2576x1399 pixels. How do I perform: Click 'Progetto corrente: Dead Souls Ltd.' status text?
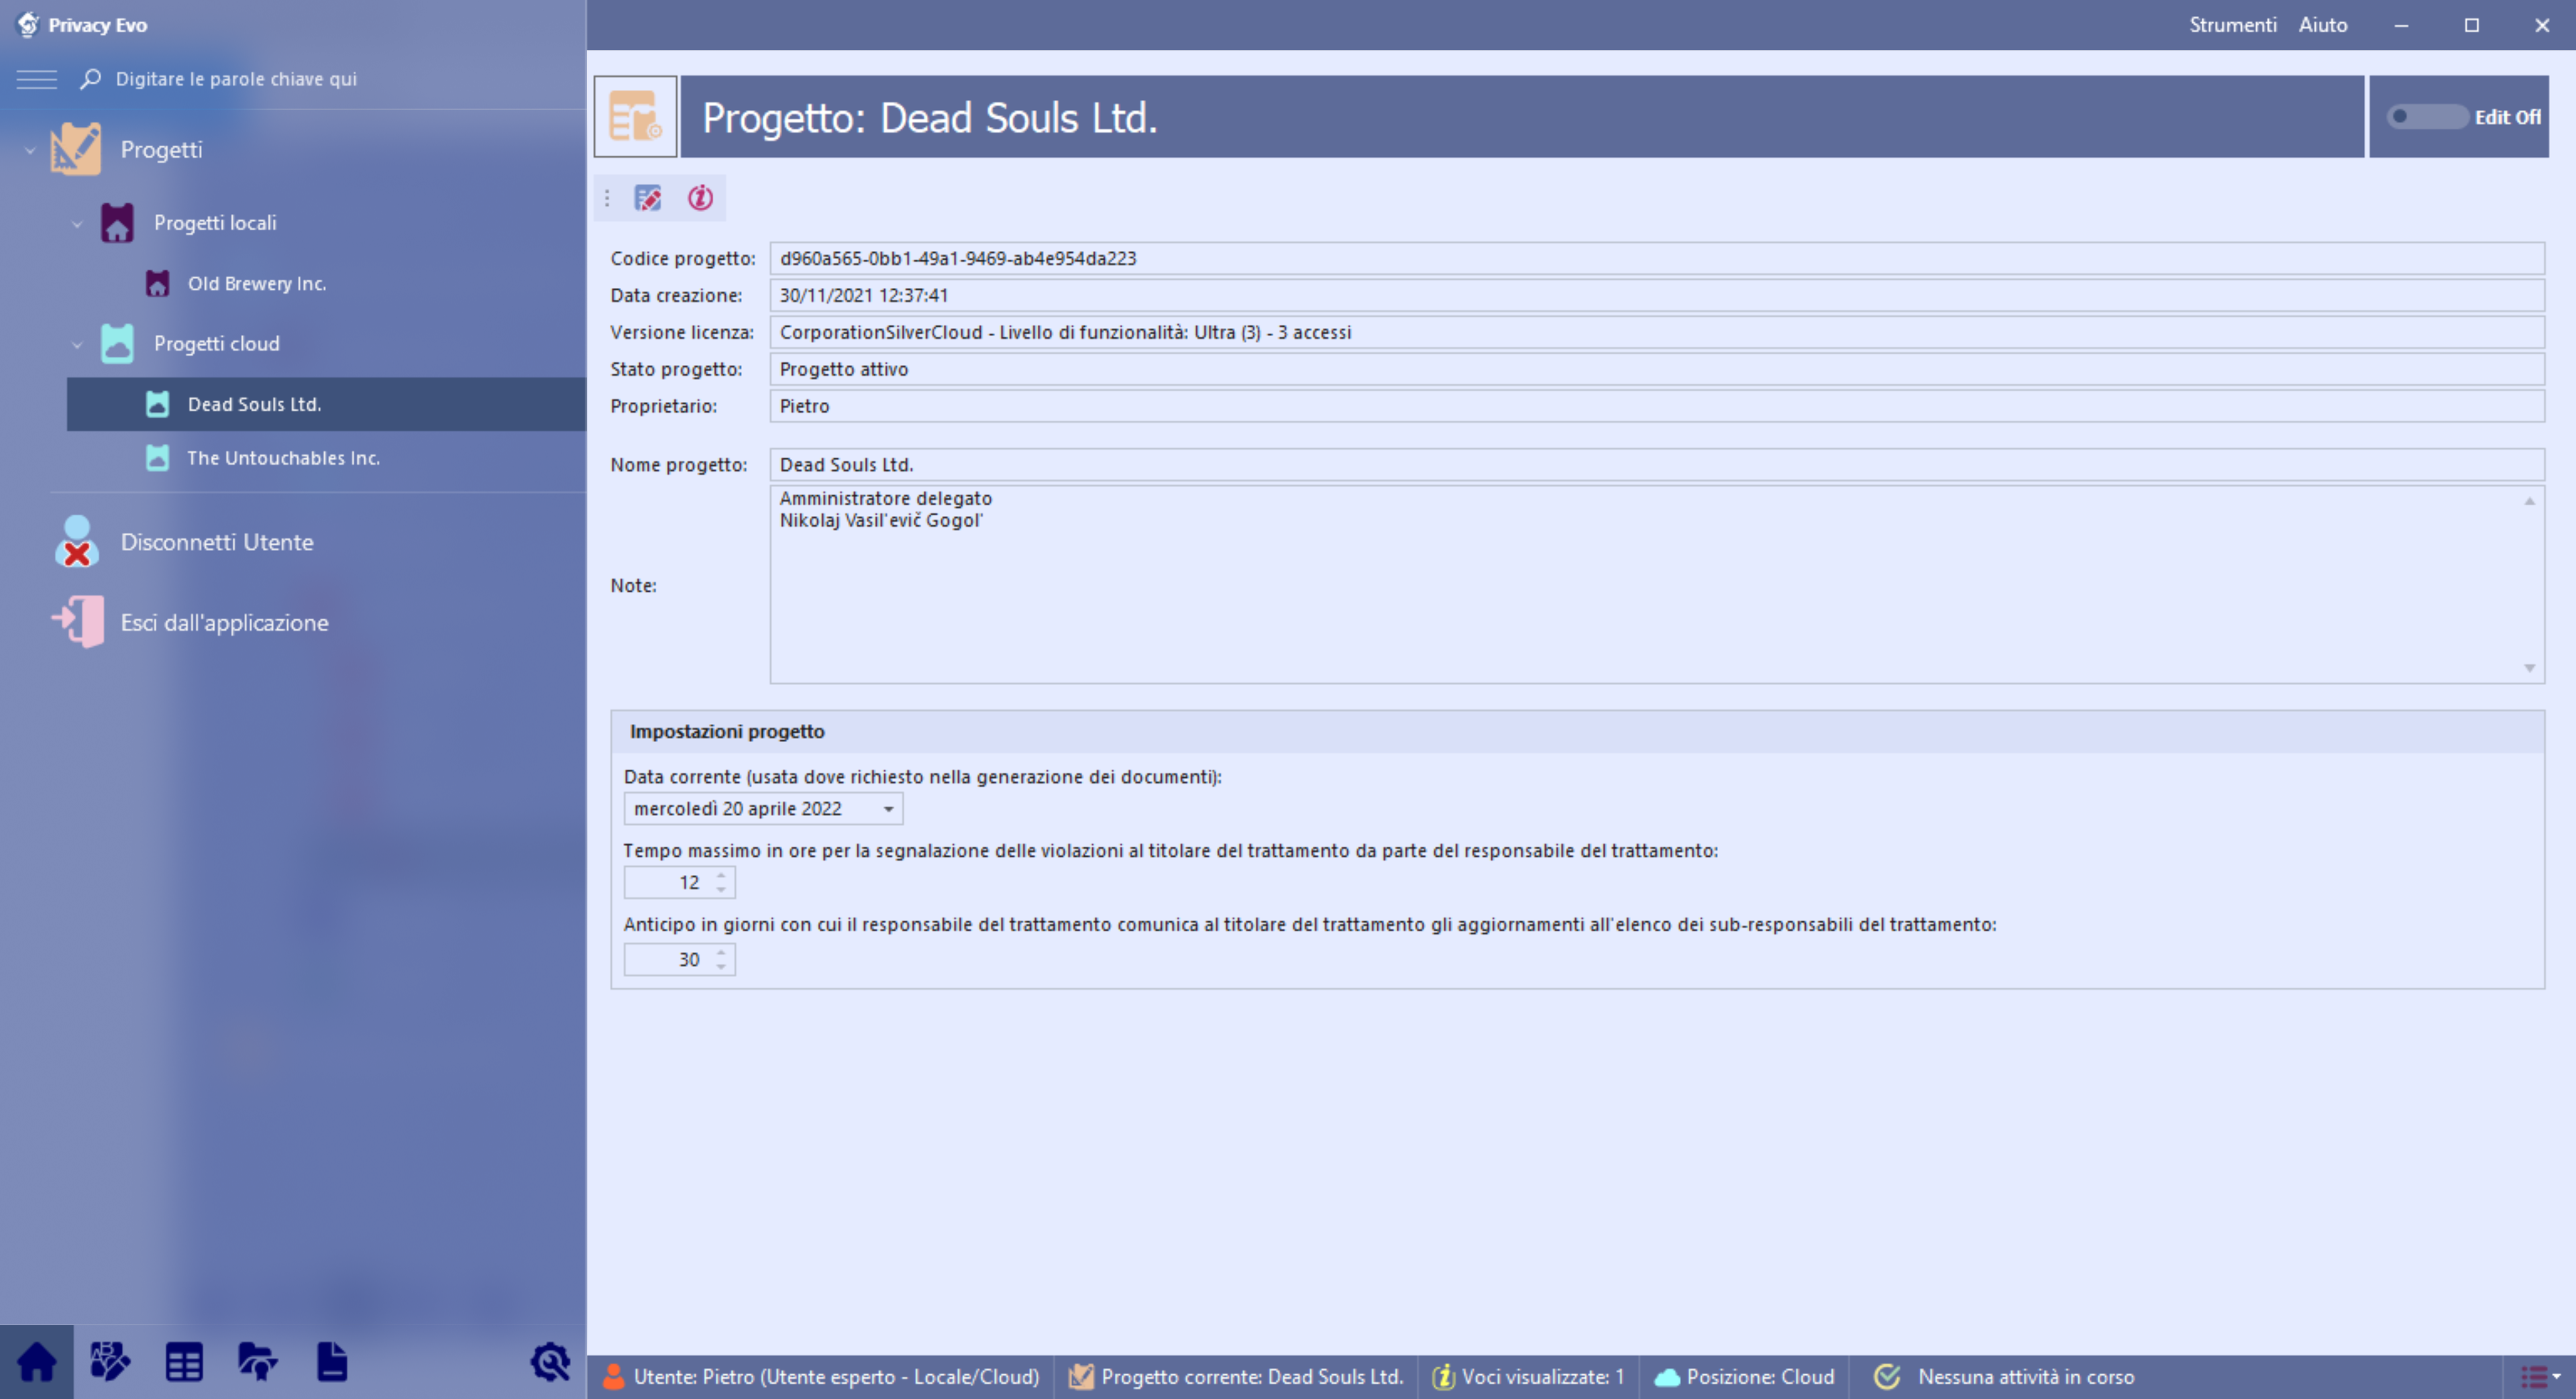1252,1377
